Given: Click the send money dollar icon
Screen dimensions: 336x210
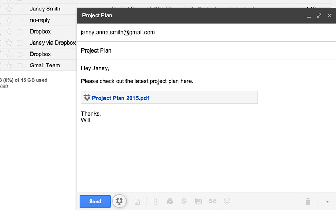Looking at the screenshot, I should 184,201.
